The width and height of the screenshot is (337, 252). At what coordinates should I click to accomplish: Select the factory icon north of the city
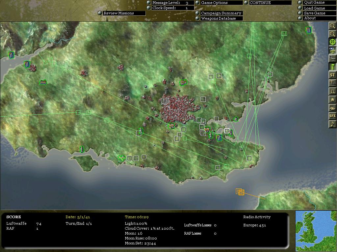pyautogui.click(x=183, y=82)
